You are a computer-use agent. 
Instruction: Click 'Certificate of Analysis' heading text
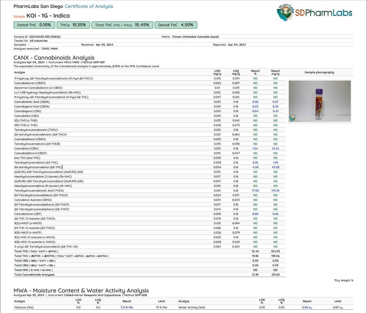(x=89, y=6)
